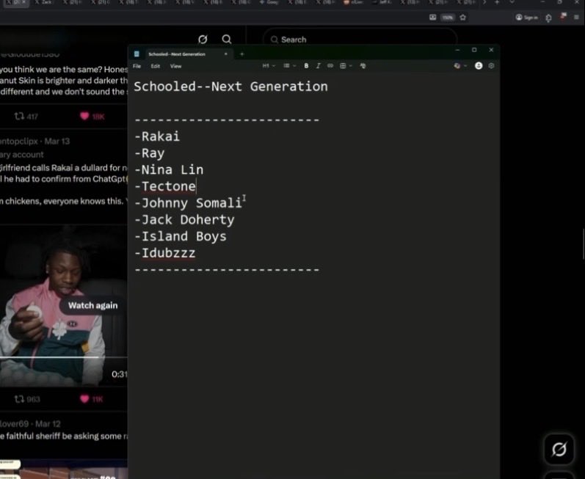Image resolution: width=585 pixels, height=479 pixels.
Task: Close the Schooled--Next Generation Notepad tab
Action: click(x=226, y=54)
